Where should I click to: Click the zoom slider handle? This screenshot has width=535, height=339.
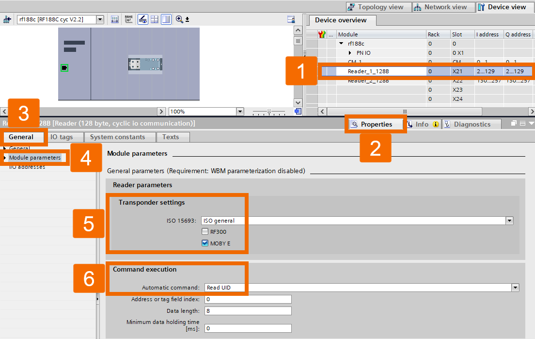tap(269, 112)
